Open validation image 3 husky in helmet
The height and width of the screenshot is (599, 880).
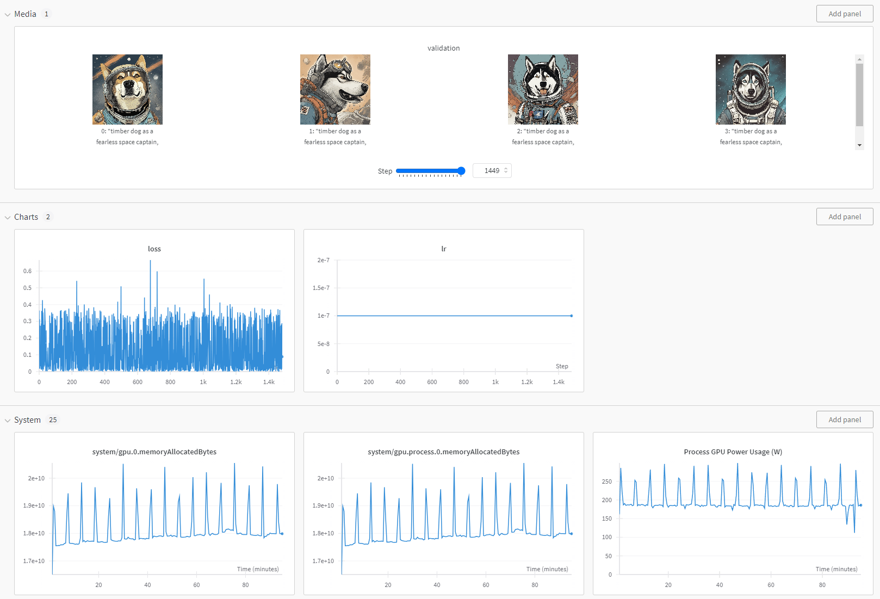click(x=751, y=89)
